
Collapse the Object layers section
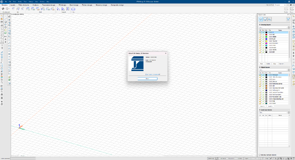coord(260,67)
